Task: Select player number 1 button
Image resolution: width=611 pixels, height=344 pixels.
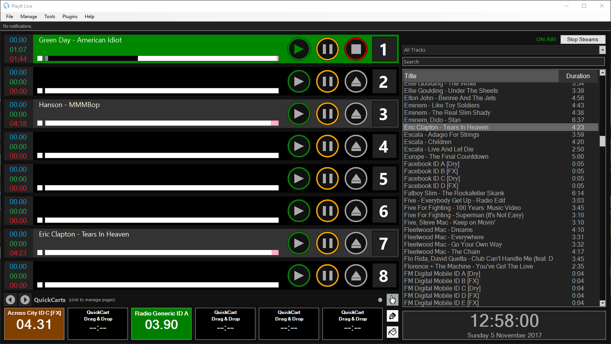Action: [384, 49]
